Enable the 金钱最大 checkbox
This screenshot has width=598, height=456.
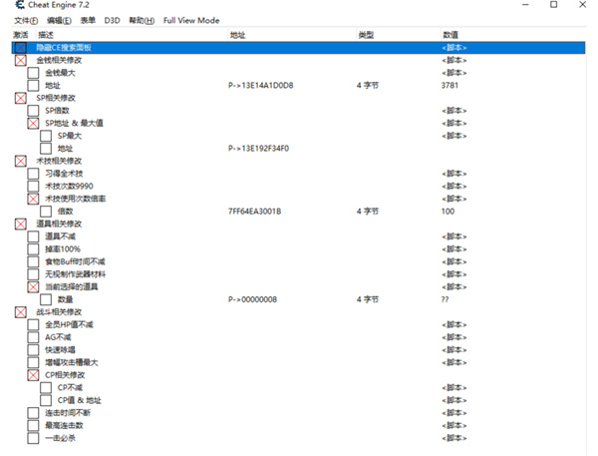[x=33, y=73]
